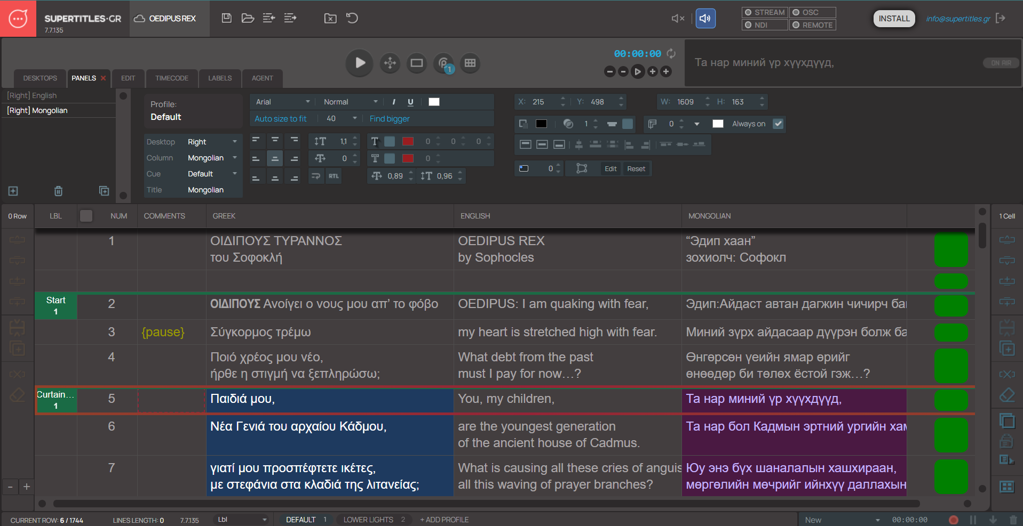Duplicate panel with the copy icon
This screenshot has height=526, width=1023.
click(x=104, y=191)
